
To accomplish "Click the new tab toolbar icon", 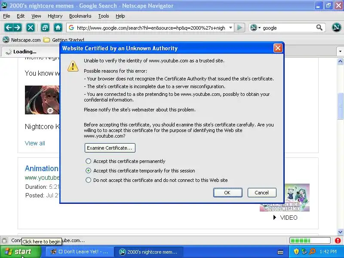I will click(x=45, y=28).
